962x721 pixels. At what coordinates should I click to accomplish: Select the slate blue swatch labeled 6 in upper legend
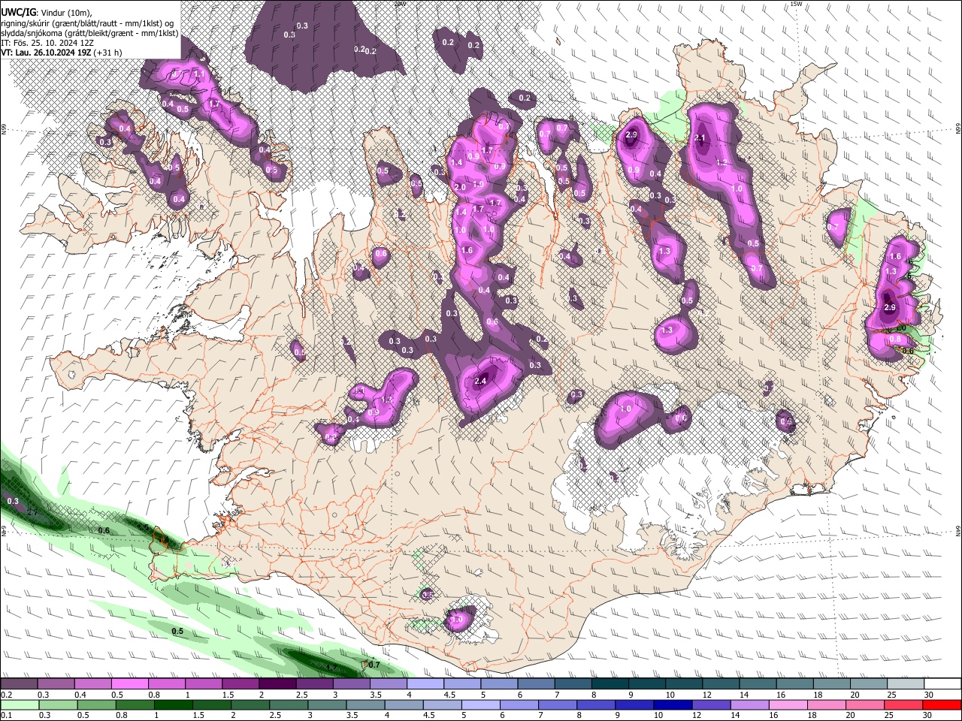[x=537, y=684]
